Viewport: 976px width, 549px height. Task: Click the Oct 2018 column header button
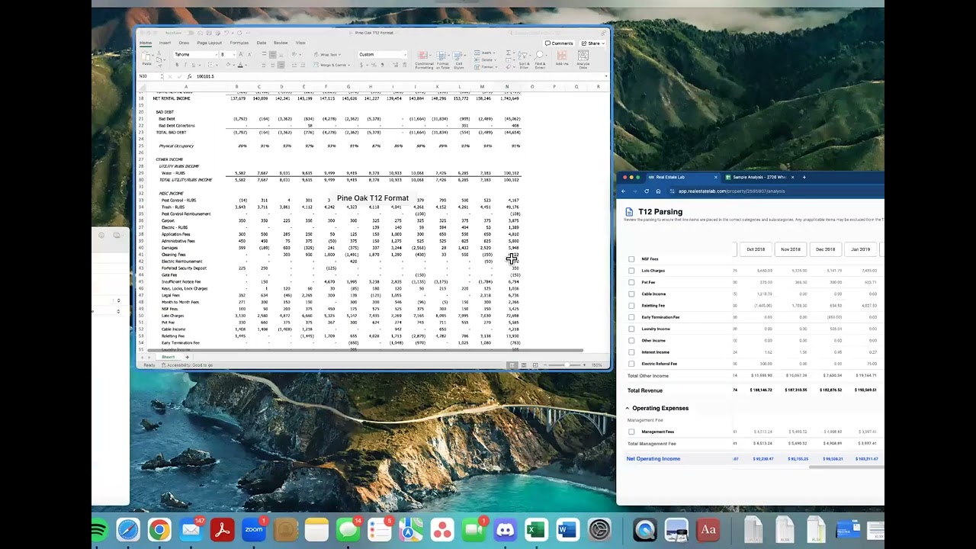(x=756, y=249)
